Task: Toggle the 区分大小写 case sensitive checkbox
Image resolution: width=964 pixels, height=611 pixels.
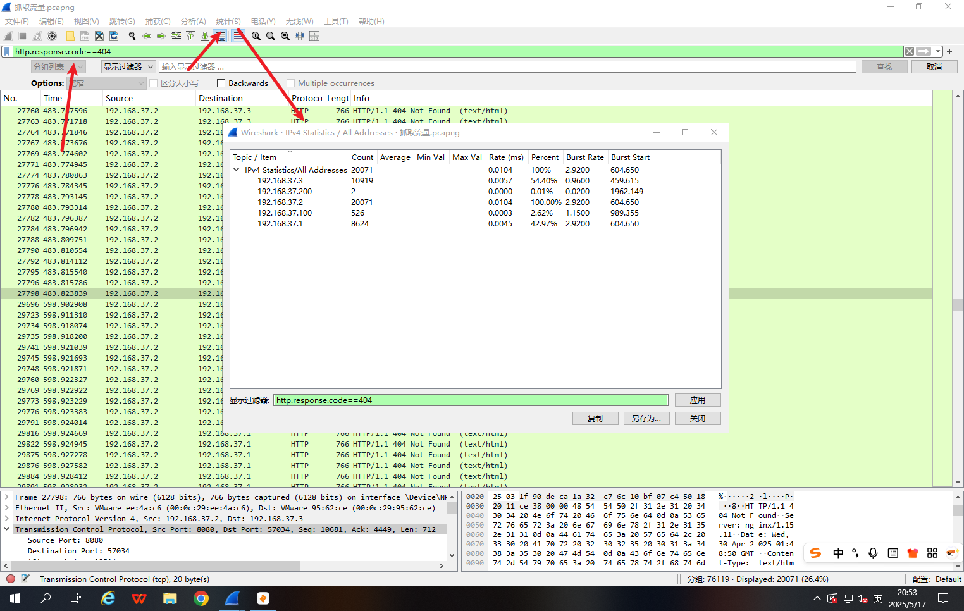Action: click(153, 83)
